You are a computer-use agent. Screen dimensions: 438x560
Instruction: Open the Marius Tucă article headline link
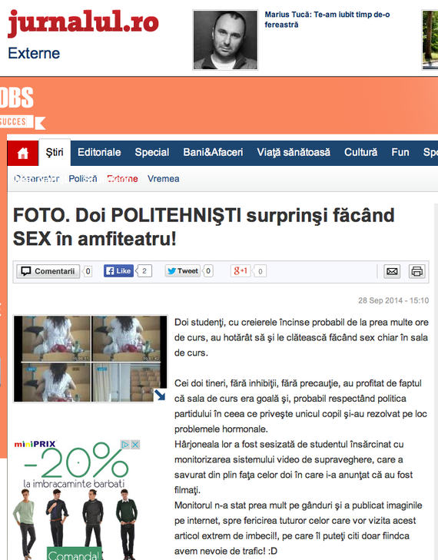327,20
